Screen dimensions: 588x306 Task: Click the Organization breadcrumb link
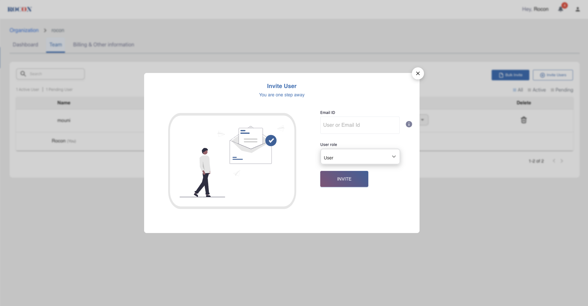point(24,30)
